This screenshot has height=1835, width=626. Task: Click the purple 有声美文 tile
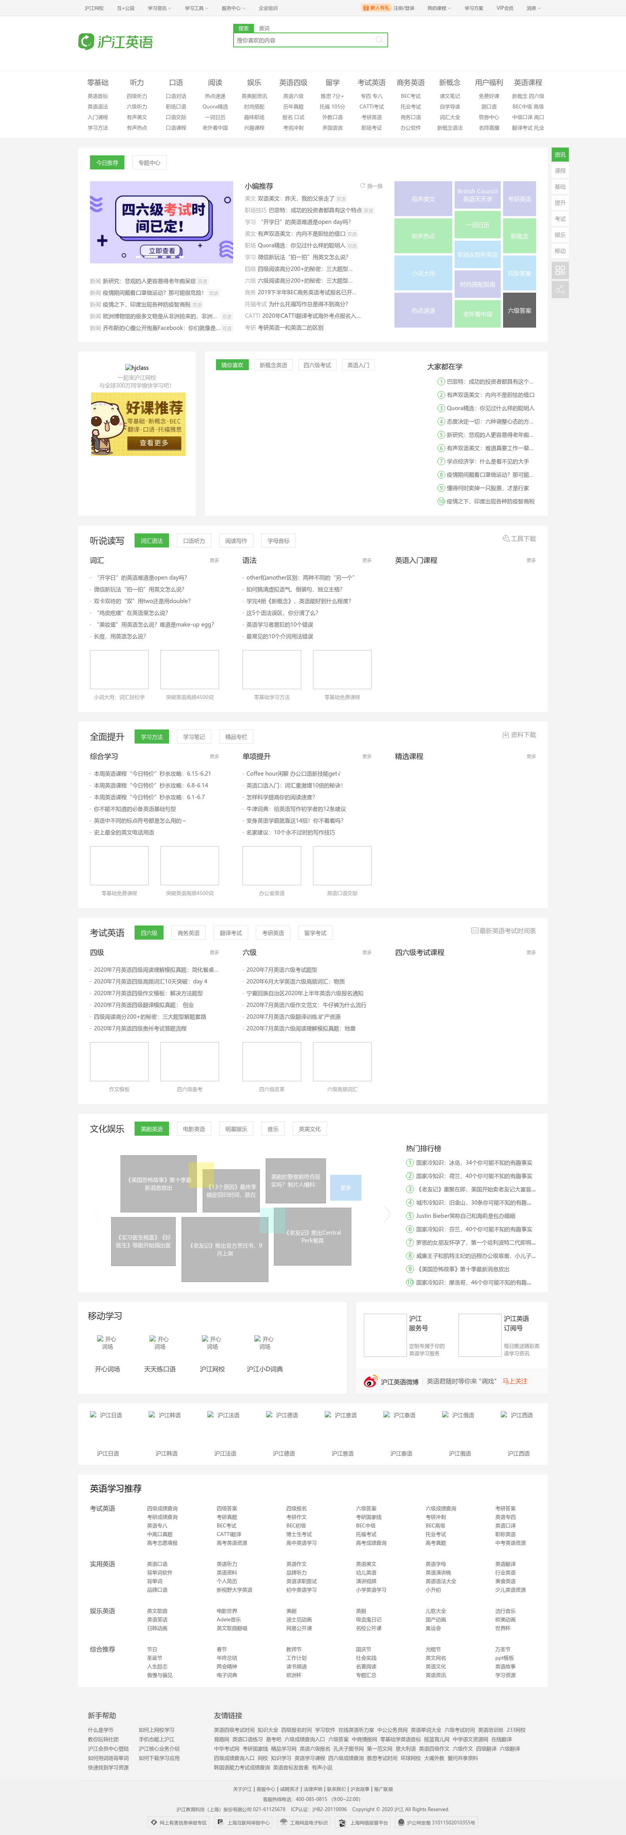pyautogui.click(x=423, y=199)
